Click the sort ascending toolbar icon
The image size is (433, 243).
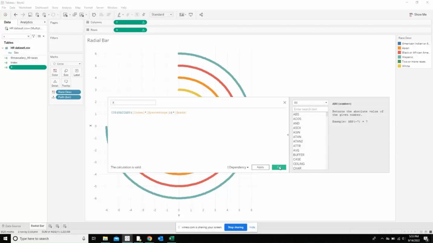point(101,15)
